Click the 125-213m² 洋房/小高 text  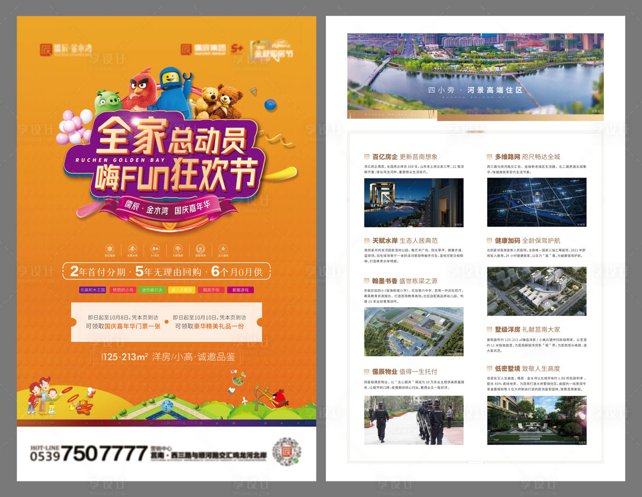(x=148, y=357)
